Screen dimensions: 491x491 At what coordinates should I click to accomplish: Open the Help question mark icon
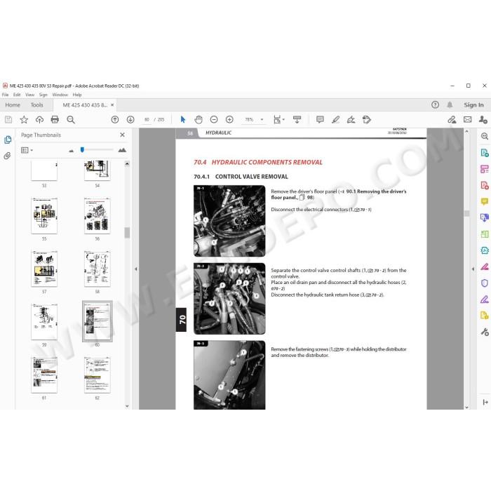(435, 105)
